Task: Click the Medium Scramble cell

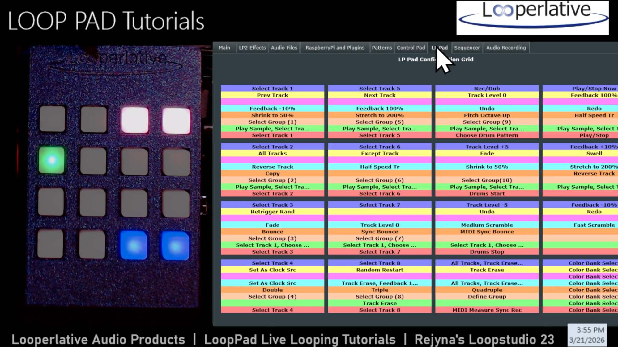Action: tap(487, 225)
